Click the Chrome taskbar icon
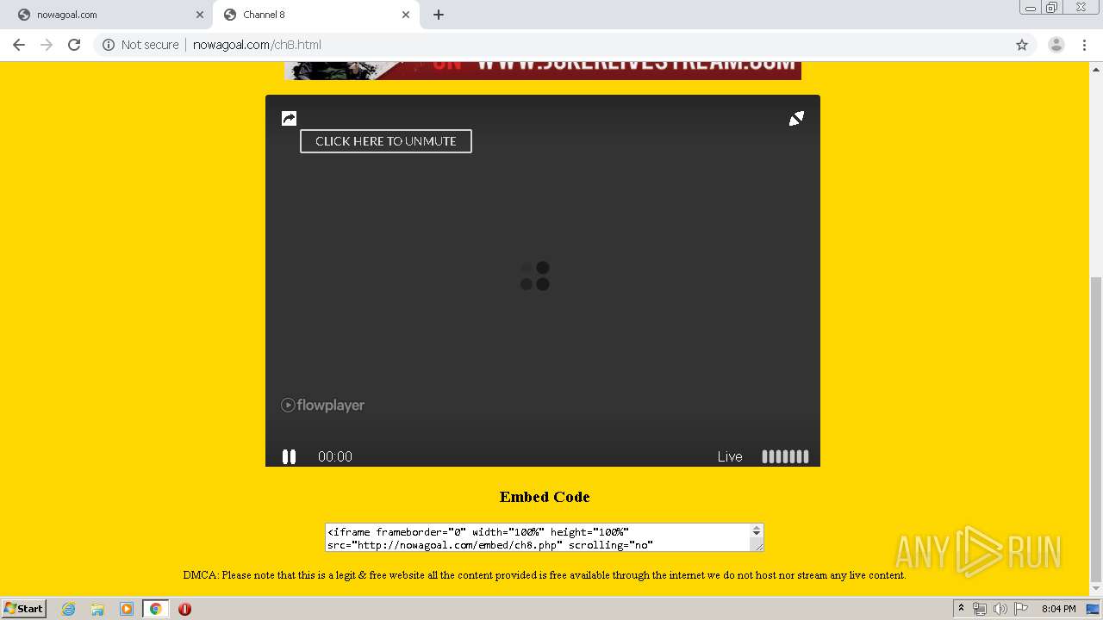The height and width of the screenshot is (620, 1103). (156, 609)
